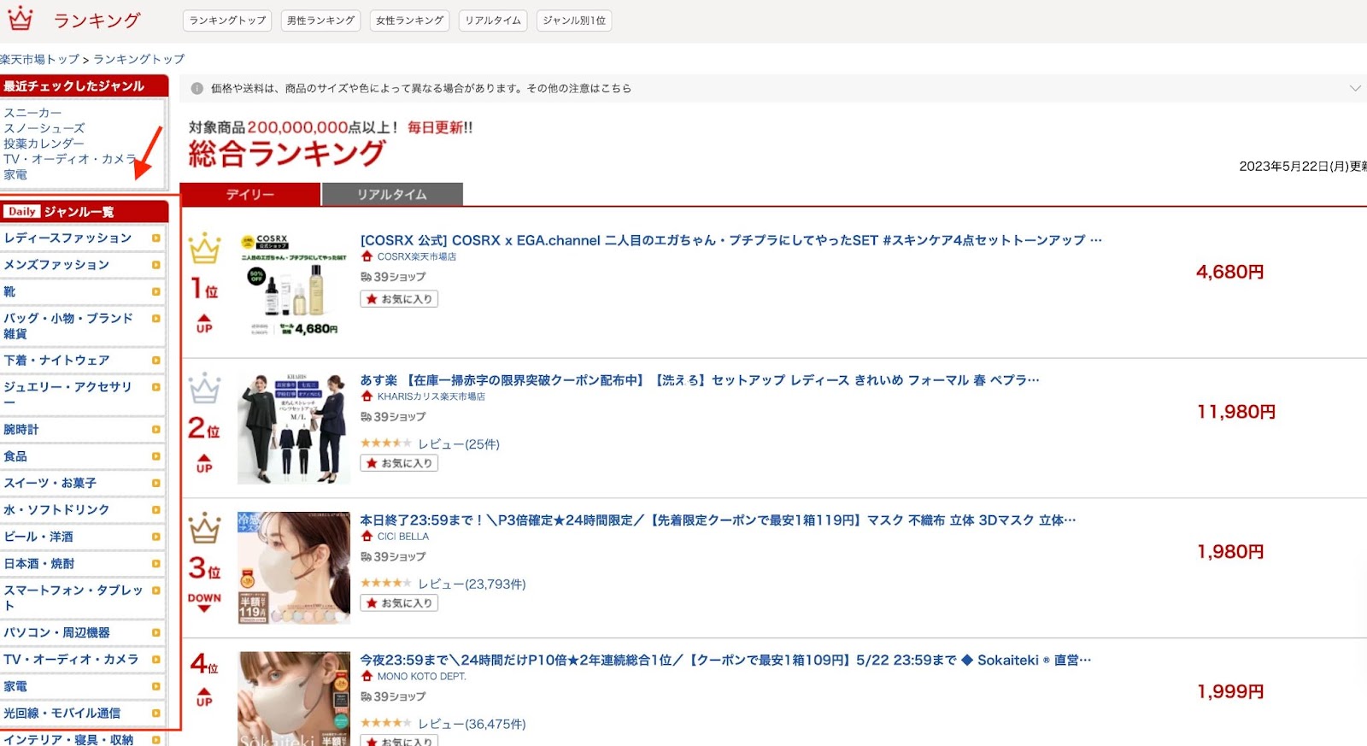Open CICI BELLA 3D mask product thumbnail
This screenshot has width=1367, height=746.
tap(294, 568)
